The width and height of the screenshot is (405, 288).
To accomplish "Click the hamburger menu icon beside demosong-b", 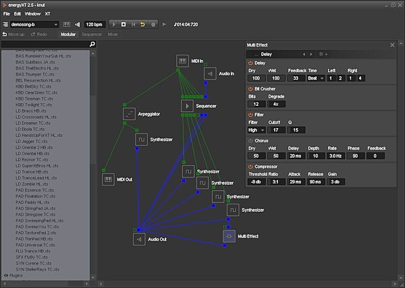I will 5,24.
